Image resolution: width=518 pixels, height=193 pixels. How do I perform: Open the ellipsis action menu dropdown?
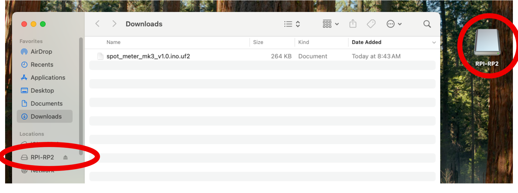394,24
